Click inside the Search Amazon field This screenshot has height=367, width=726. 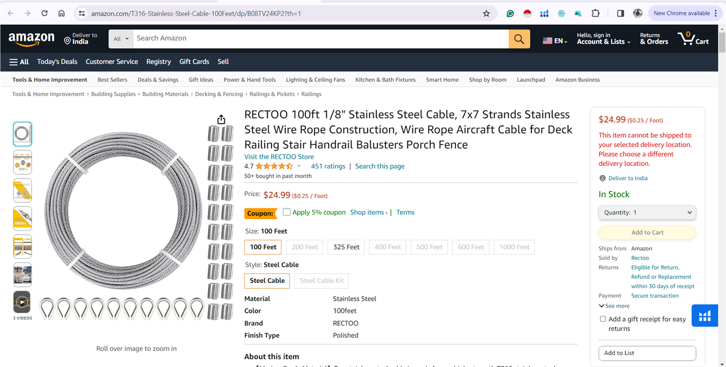pyautogui.click(x=320, y=39)
